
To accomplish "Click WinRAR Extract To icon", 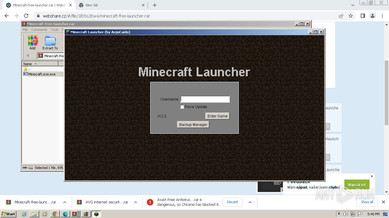I will click(50, 43).
